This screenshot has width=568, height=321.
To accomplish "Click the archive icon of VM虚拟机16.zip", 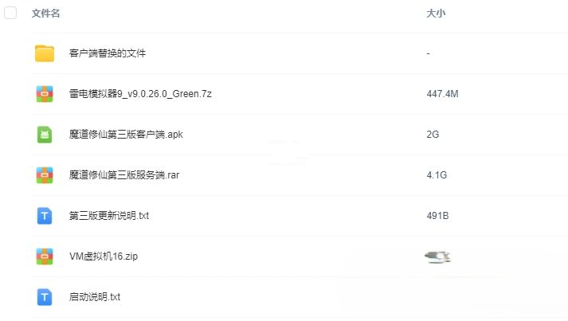I will pos(45,256).
